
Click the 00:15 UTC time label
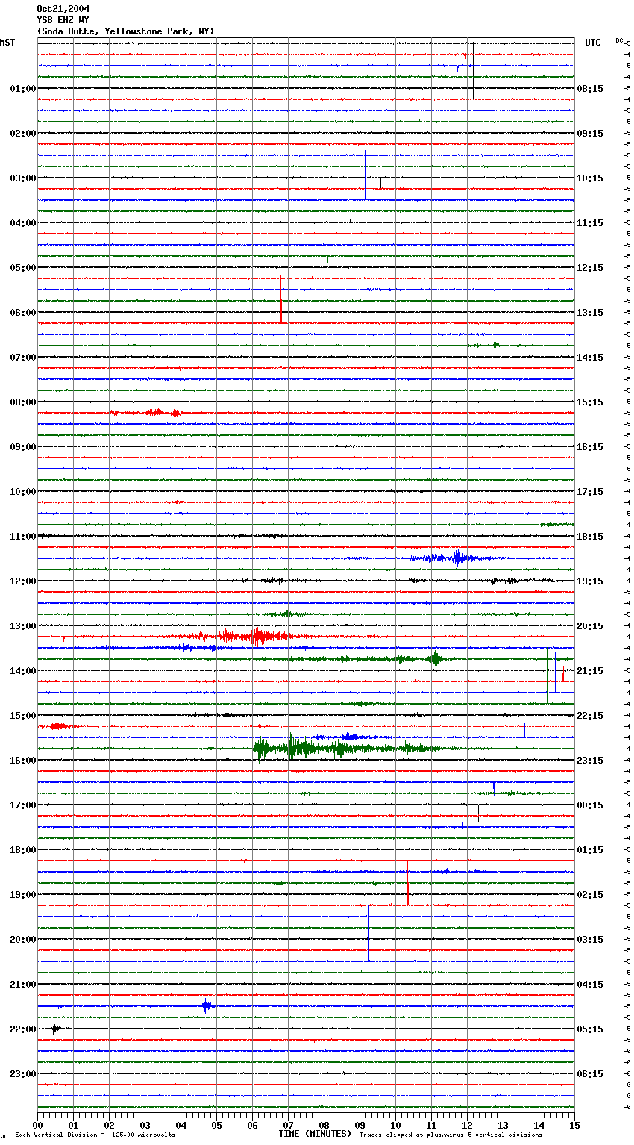(590, 805)
